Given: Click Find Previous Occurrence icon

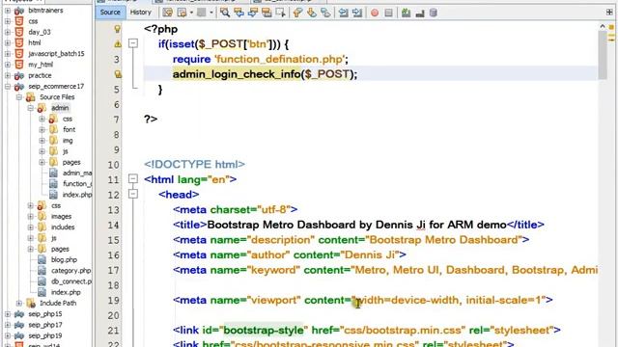Looking at the screenshot, I should pyautogui.click(x=239, y=13).
